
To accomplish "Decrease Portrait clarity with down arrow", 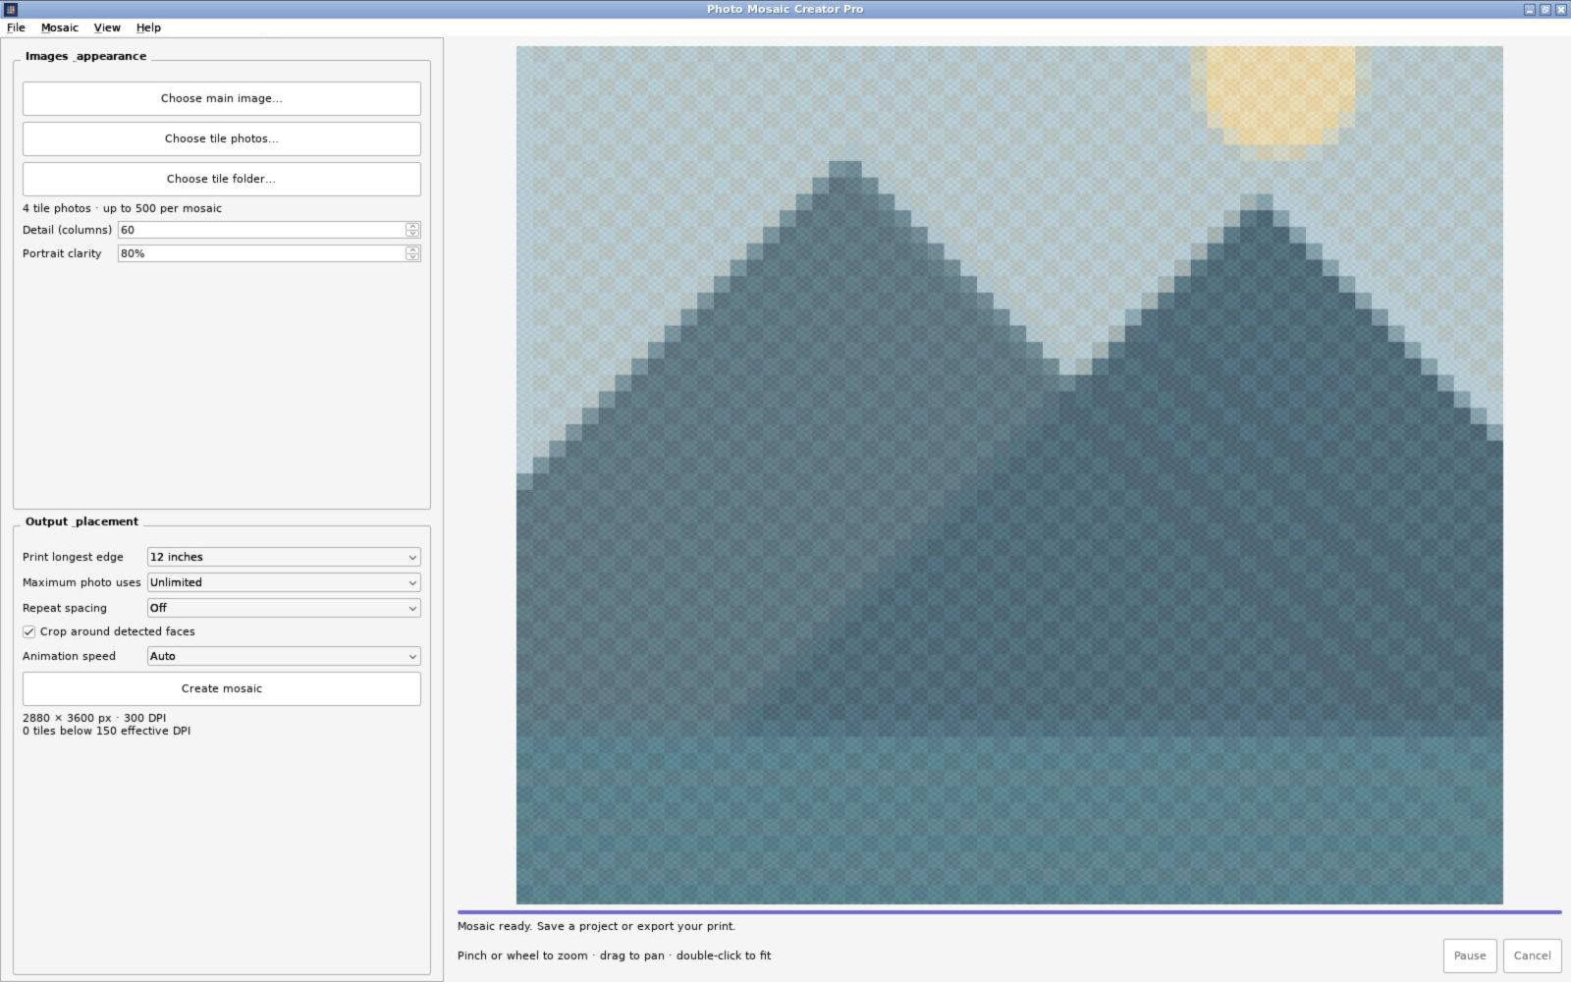I will pyautogui.click(x=413, y=257).
